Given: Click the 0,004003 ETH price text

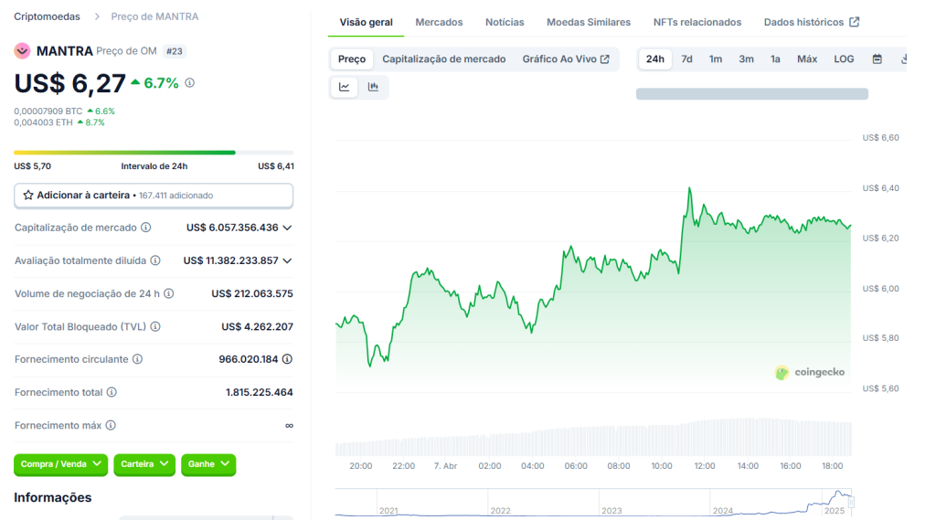Looking at the screenshot, I should point(44,122).
